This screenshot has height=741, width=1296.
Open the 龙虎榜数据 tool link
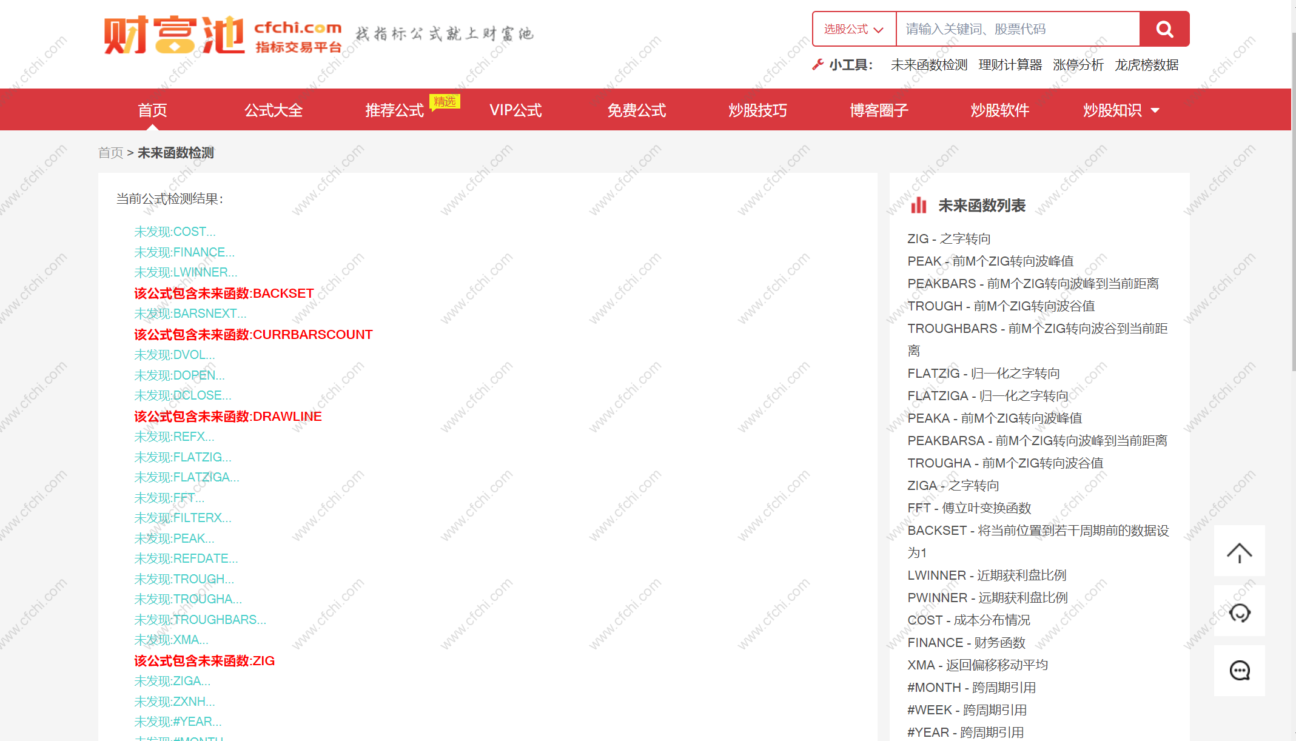click(x=1146, y=65)
